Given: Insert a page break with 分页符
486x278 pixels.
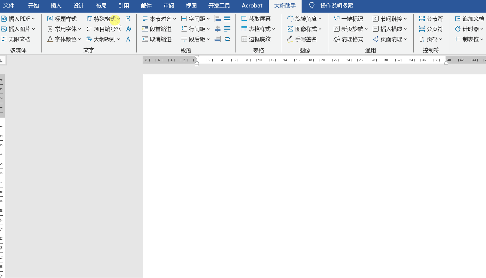Looking at the screenshot, I should pyautogui.click(x=431, y=29).
